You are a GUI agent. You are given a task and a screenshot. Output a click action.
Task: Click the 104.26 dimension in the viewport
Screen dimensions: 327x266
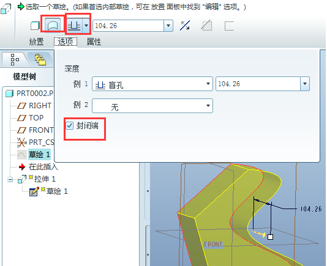[x=310, y=209]
